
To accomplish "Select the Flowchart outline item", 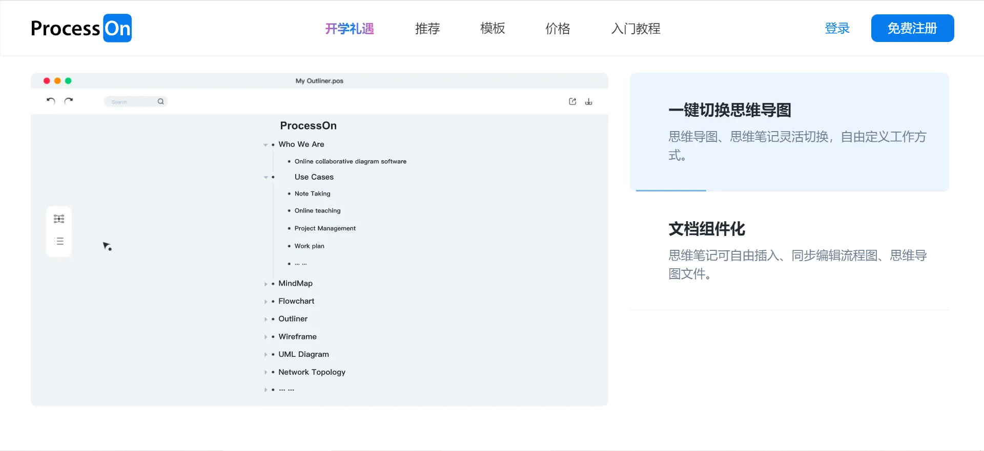I will pos(296,301).
